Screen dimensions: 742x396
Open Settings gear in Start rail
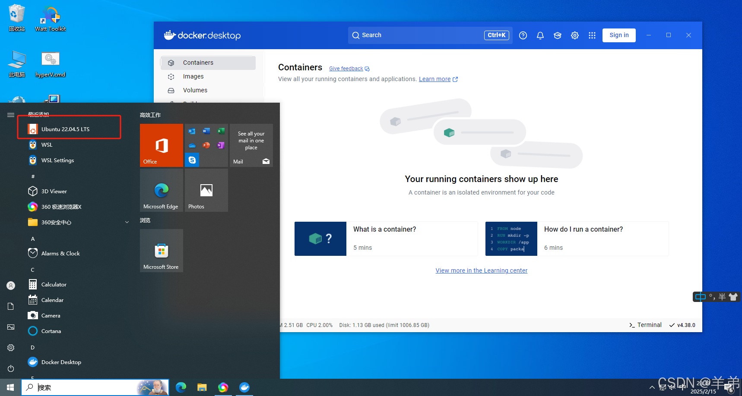point(11,348)
